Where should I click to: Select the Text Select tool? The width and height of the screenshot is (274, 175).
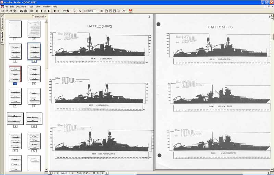pos(74,11)
